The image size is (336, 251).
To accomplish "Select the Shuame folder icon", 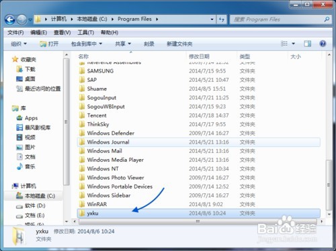I will (82, 89).
